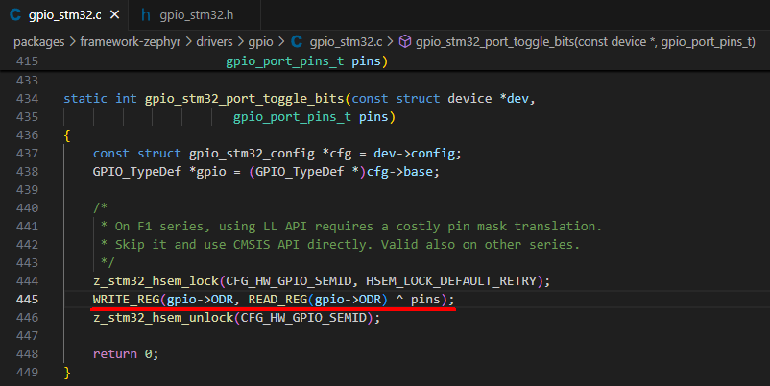Close the gpio_stm32.c tab

[115, 15]
